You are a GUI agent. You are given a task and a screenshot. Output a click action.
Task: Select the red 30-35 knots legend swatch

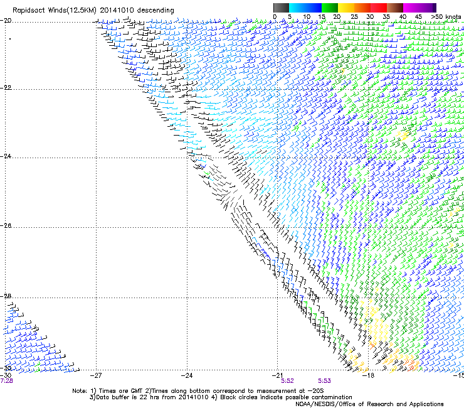tap(379, 8)
